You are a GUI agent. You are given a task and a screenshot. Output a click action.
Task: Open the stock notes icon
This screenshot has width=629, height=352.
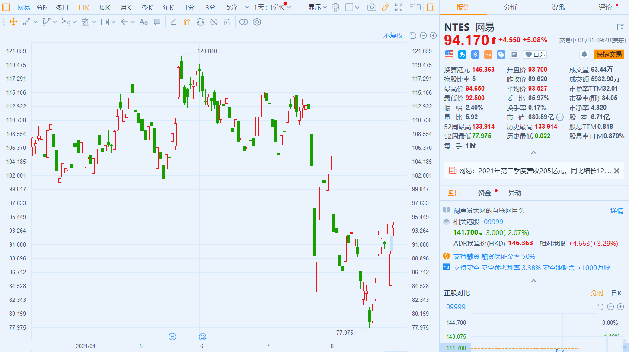[x=514, y=54]
